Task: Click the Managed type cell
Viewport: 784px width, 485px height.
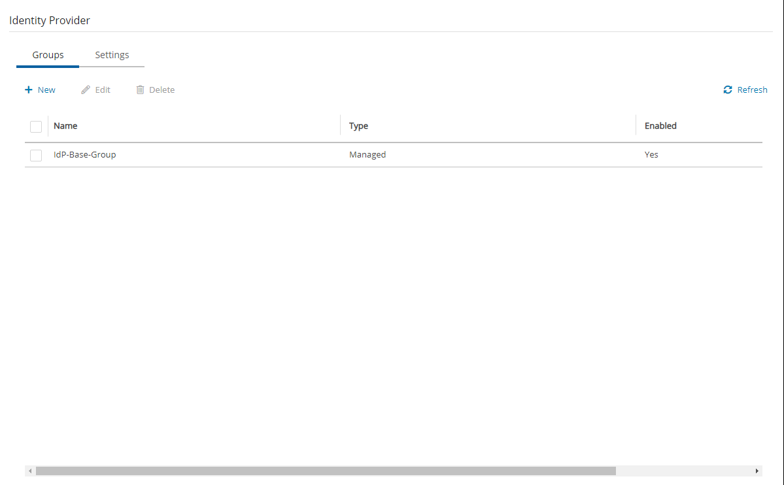Action: 367,155
